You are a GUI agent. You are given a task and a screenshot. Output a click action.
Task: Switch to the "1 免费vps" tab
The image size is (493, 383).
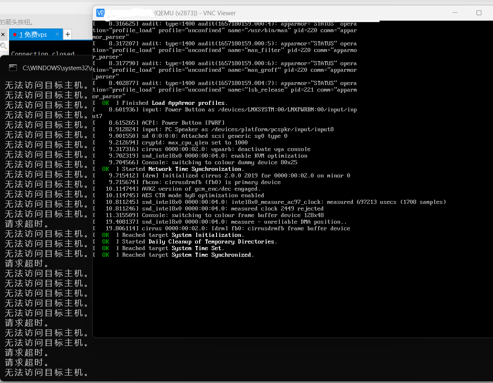(x=35, y=35)
